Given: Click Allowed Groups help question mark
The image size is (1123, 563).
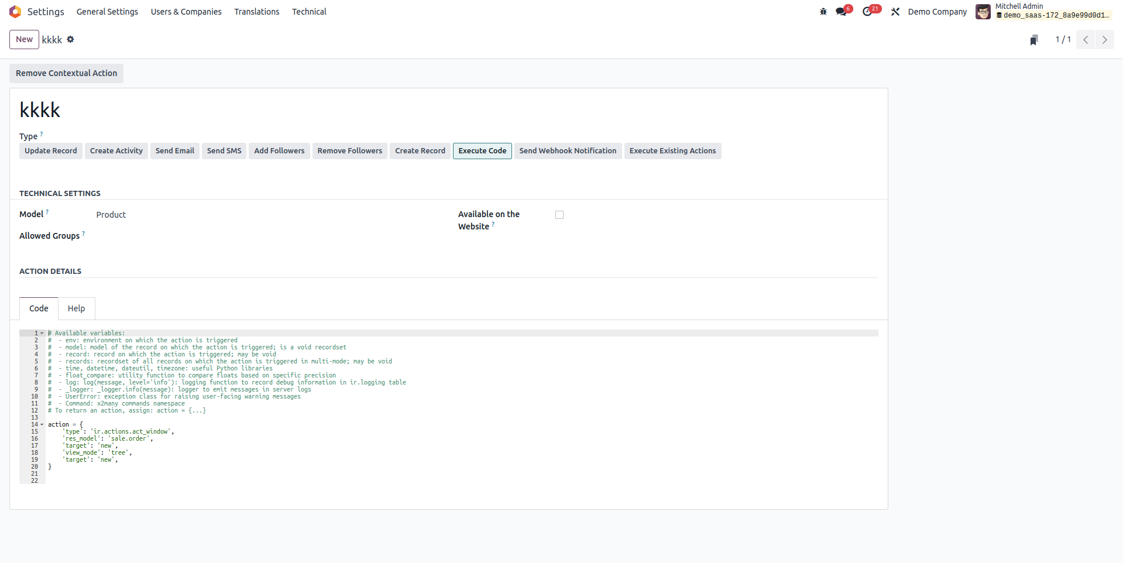Looking at the screenshot, I should click(84, 234).
